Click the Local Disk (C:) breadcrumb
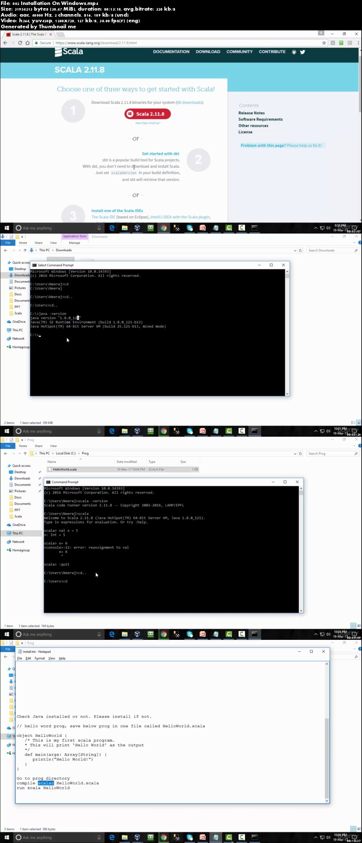Screen dimensions: 362x843 (66, 453)
